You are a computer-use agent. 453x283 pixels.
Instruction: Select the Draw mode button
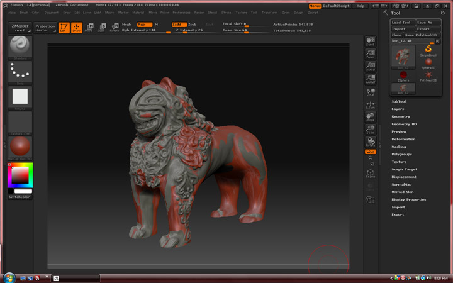point(76,28)
